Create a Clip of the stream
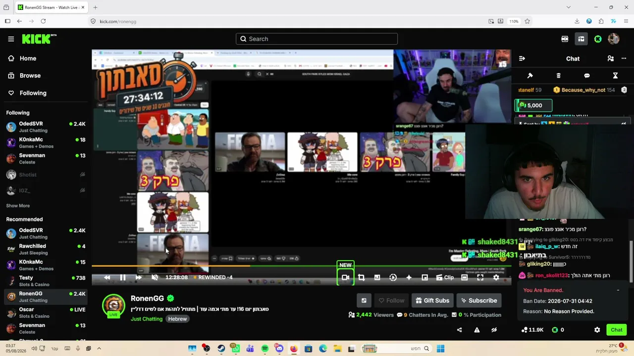The width and height of the screenshot is (634, 356). 445,277
